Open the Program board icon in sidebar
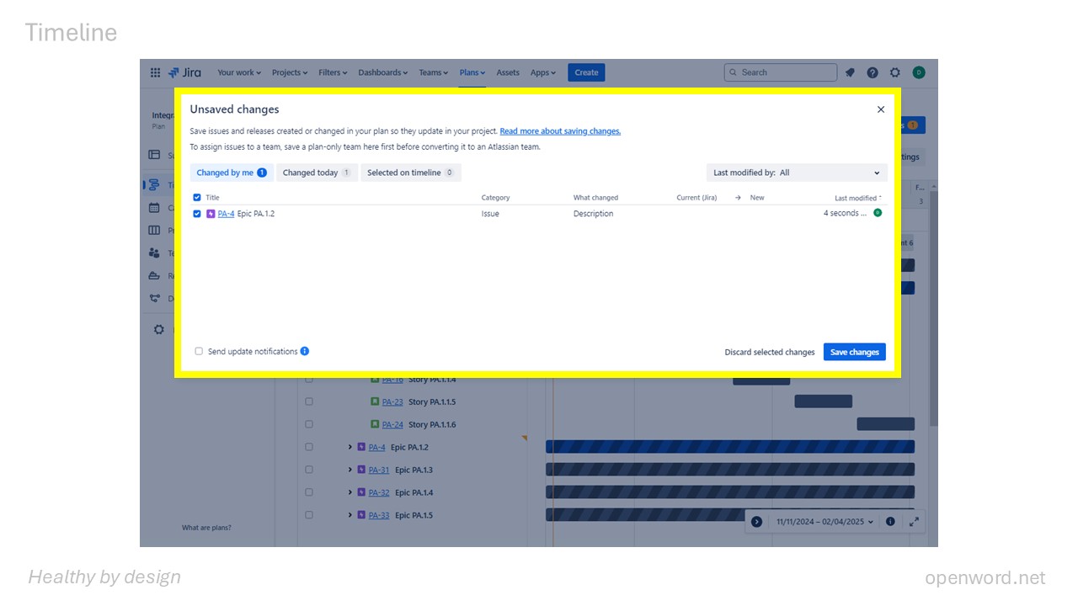The width and height of the screenshot is (1078, 606). [x=154, y=231]
